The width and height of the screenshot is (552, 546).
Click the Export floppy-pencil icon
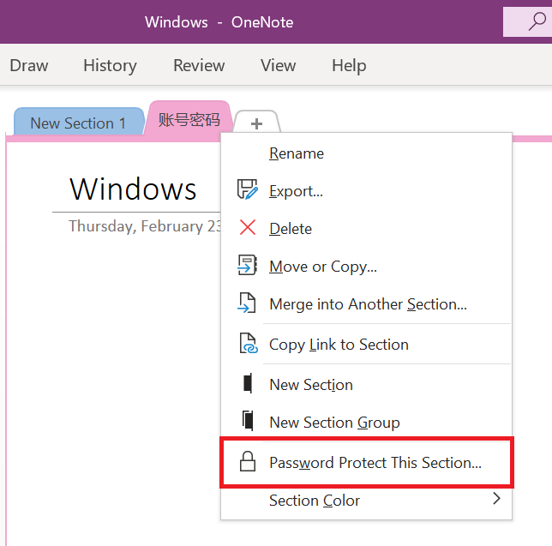[248, 189]
